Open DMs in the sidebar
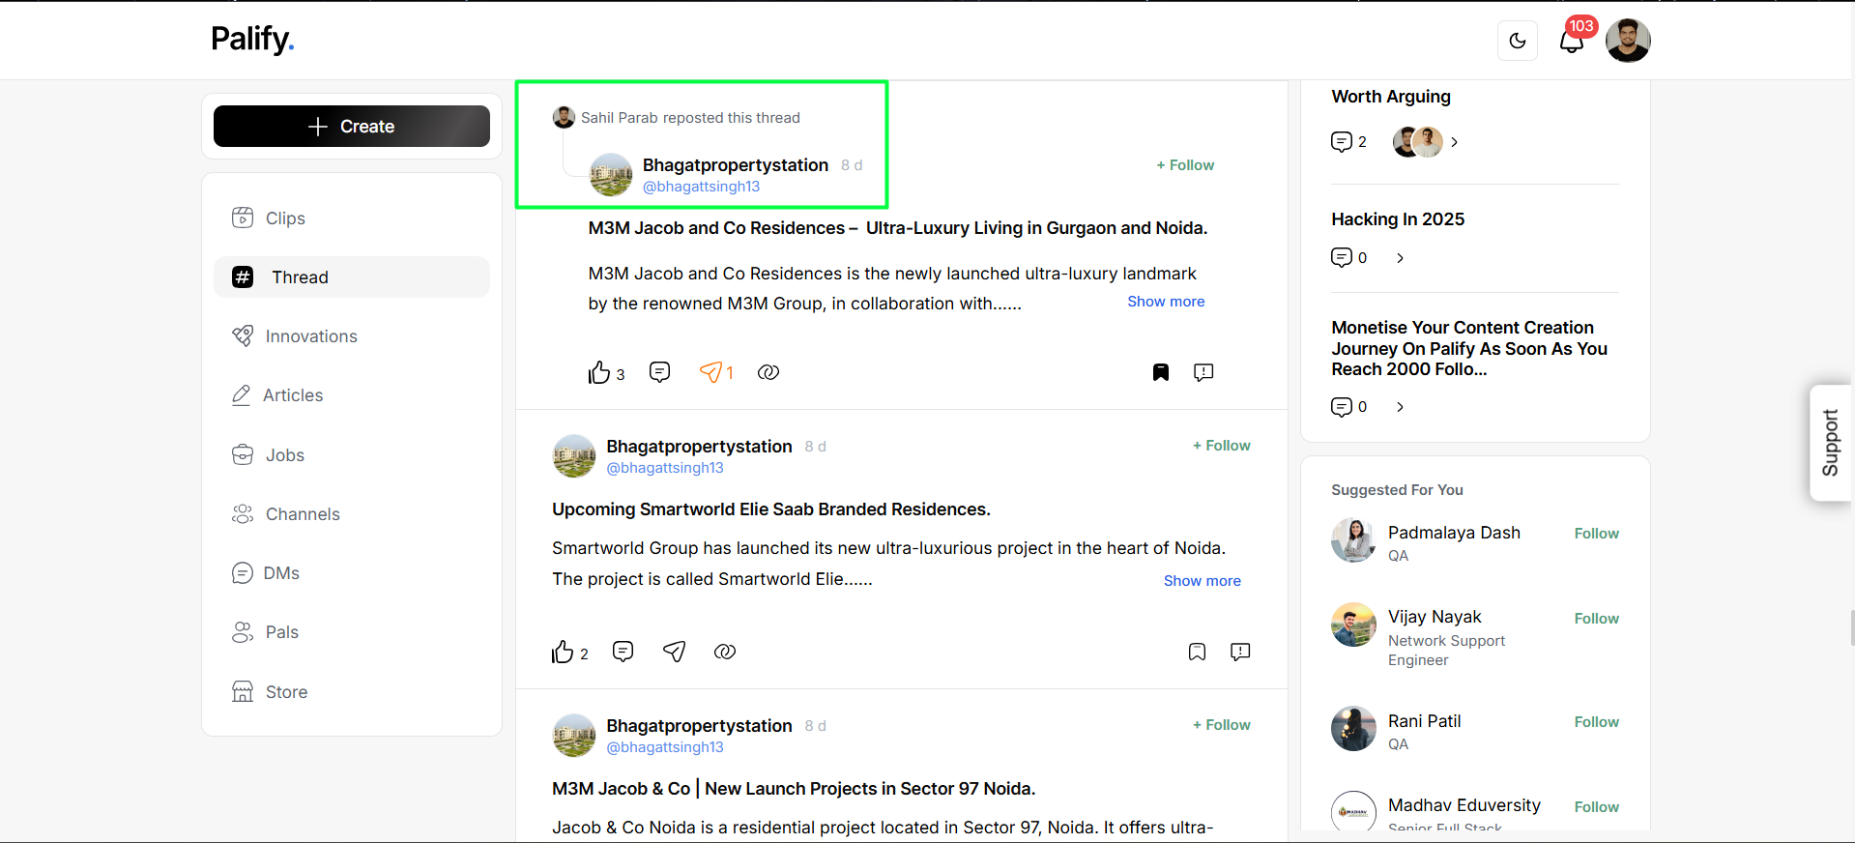1855x843 pixels. 352,573
